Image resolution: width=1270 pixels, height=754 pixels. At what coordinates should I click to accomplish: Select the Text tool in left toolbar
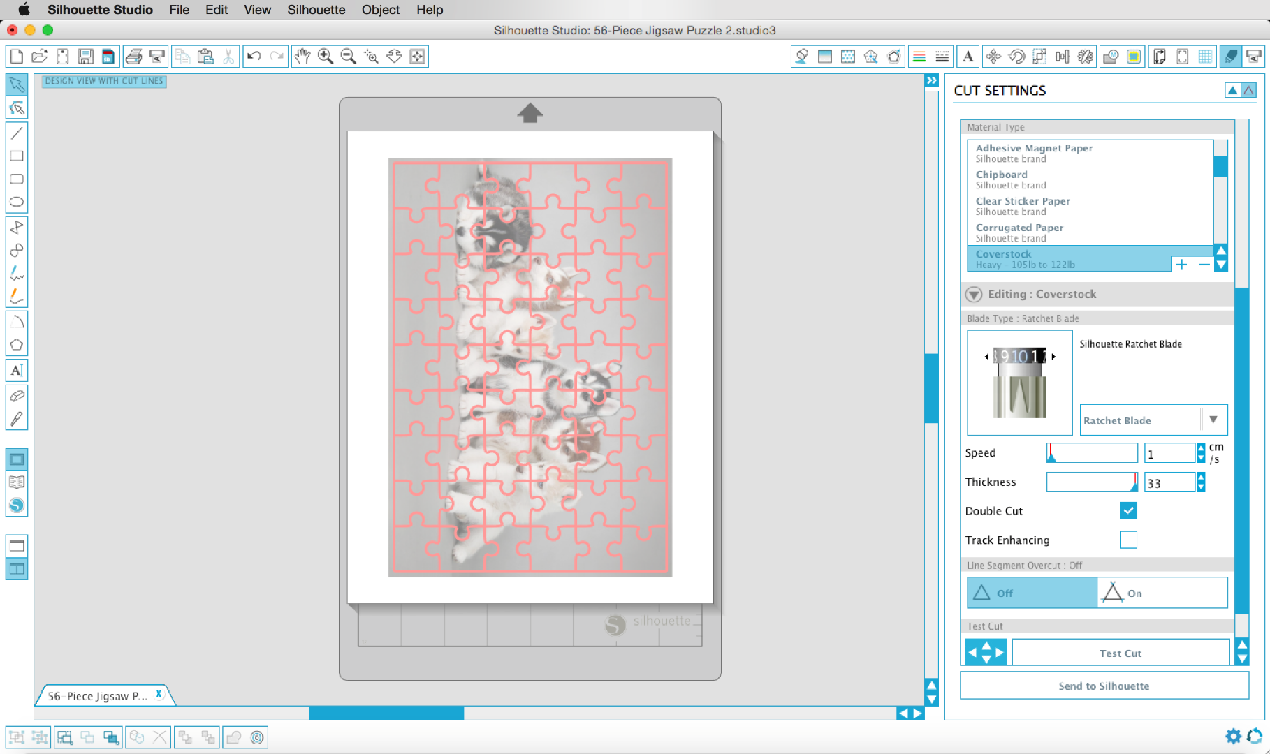click(x=17, y=370)
